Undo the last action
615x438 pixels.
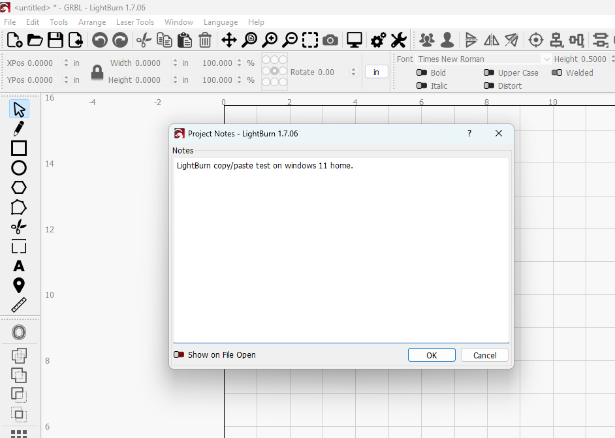[100, 40]
